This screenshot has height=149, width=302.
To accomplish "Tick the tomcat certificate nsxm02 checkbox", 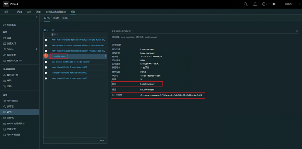I will 46,73.
